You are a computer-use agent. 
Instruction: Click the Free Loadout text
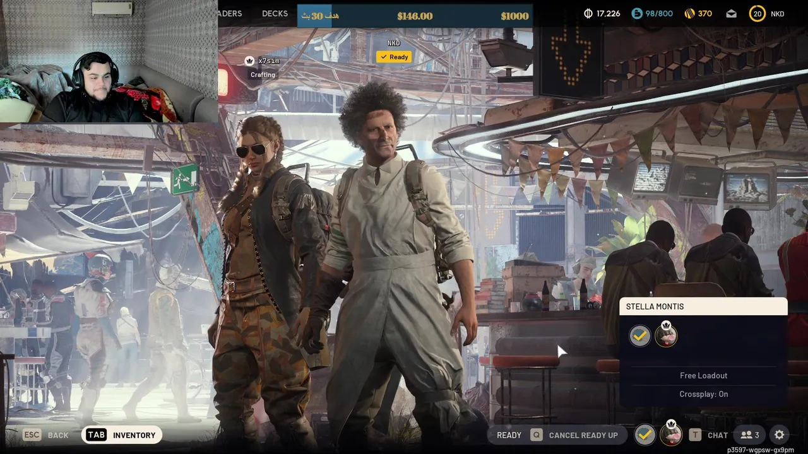click(x=703, y=375)
